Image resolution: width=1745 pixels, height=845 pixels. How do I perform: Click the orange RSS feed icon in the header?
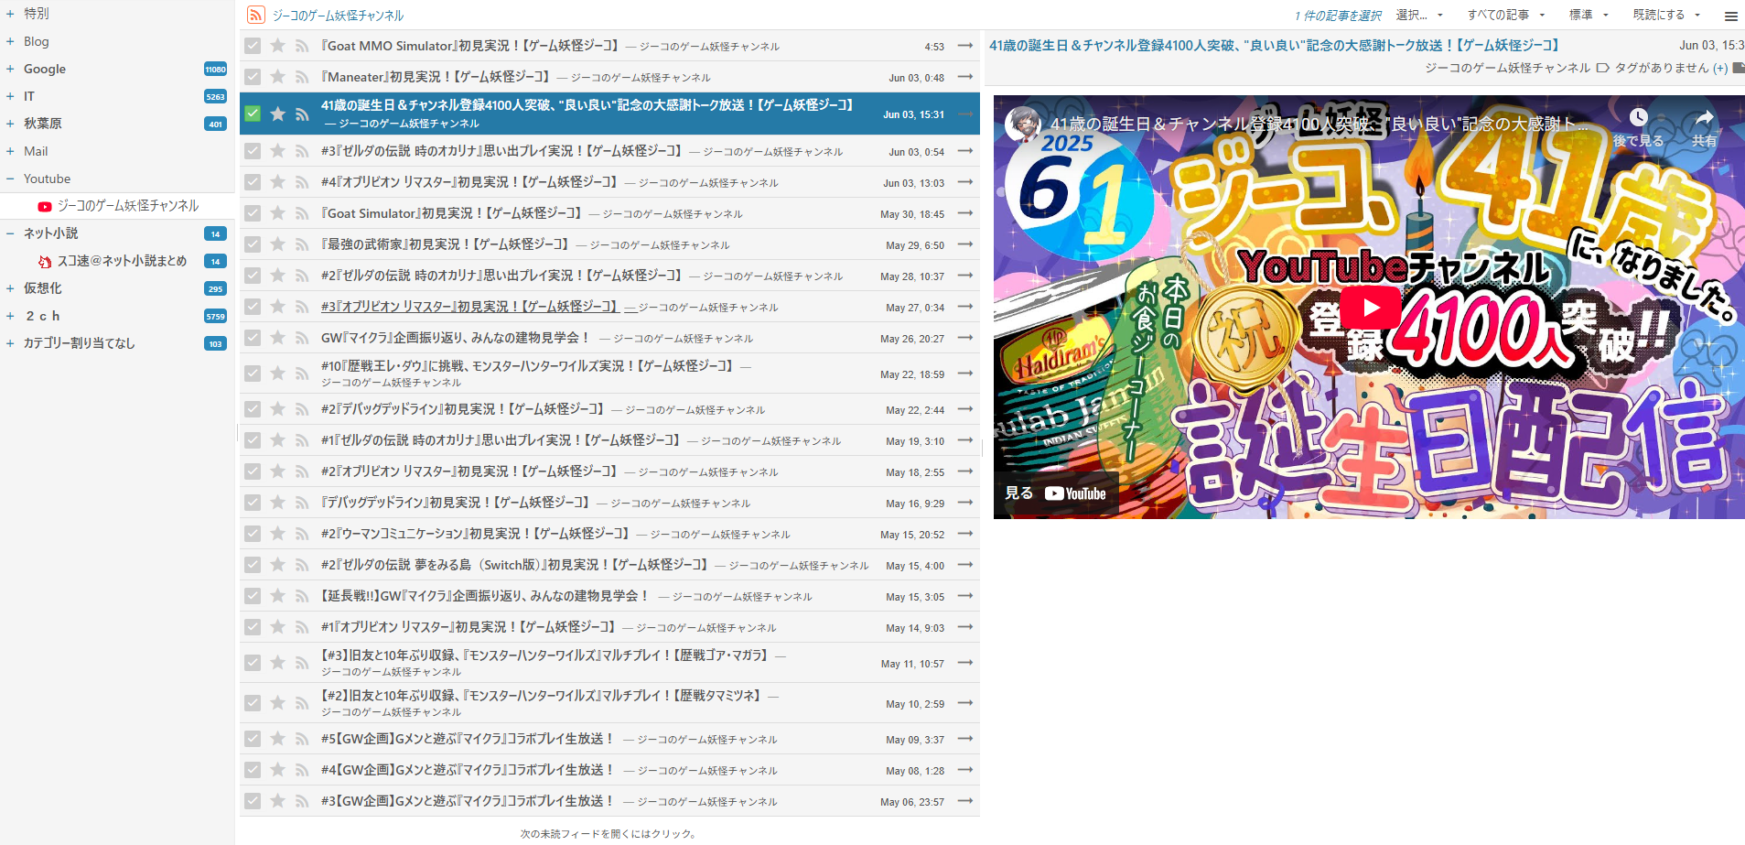click(256, 15)
